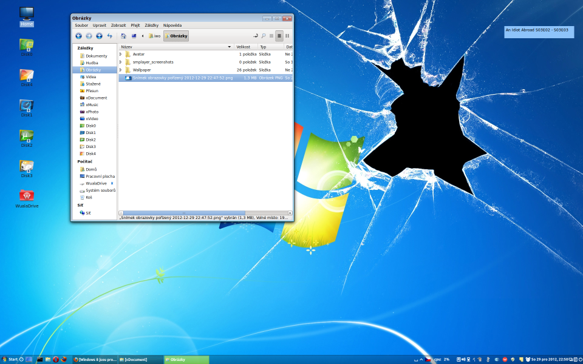
Task: Open the Nápověda menu
Action: click(x=172, y=25)
